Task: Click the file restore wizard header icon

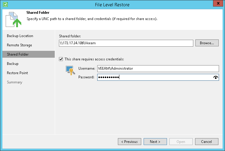Action: point(13,19)
